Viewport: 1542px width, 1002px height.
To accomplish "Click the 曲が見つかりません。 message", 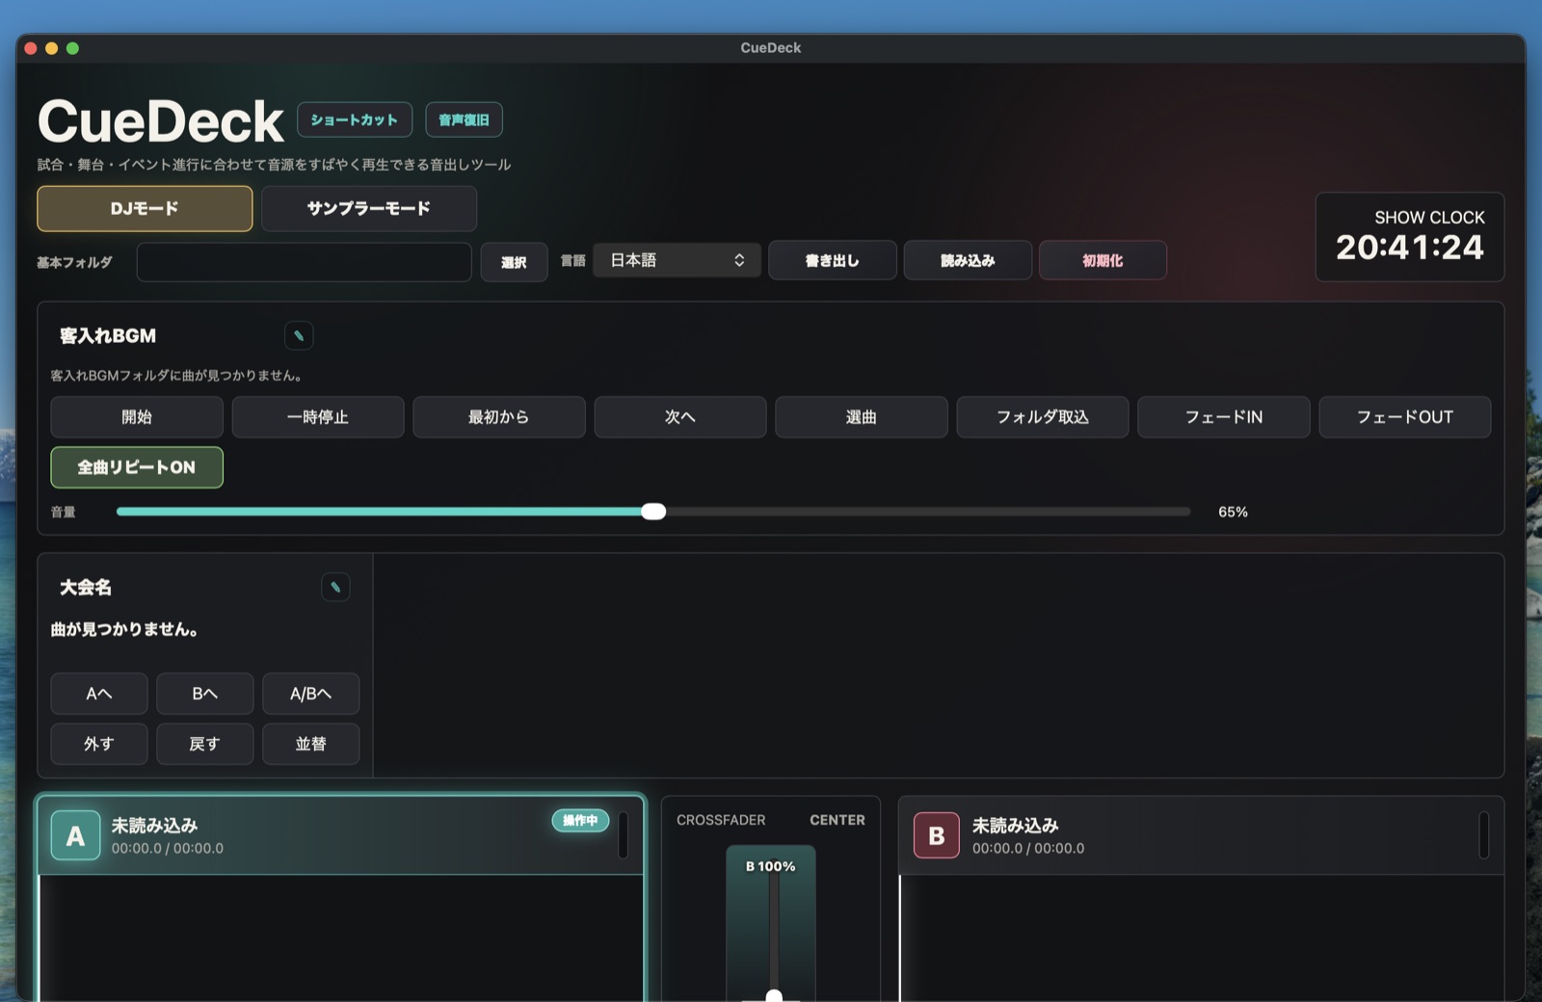I will [x=124, y=629].
